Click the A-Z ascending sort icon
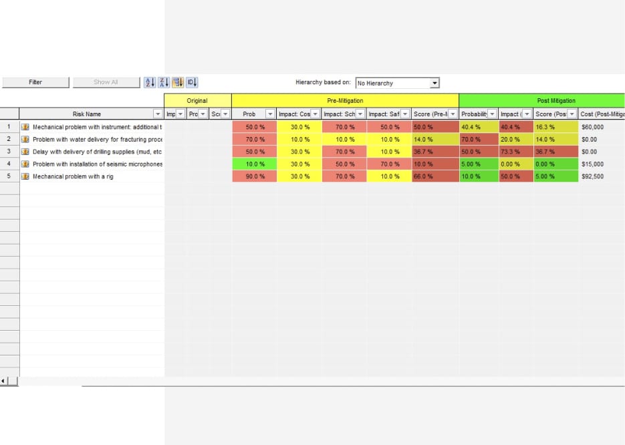This screenshot has height=445, width=625. 148,82
